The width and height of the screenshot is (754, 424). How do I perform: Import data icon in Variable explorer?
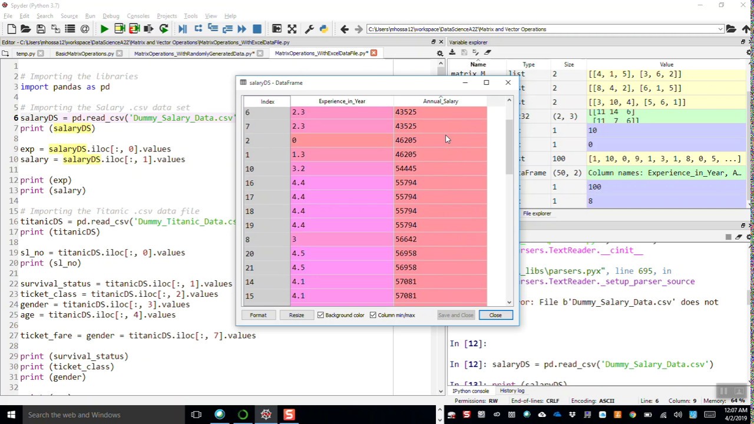point(452,52)
